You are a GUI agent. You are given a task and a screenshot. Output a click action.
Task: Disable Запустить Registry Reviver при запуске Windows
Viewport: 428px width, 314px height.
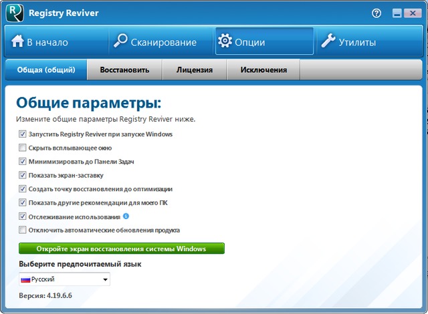23,134
